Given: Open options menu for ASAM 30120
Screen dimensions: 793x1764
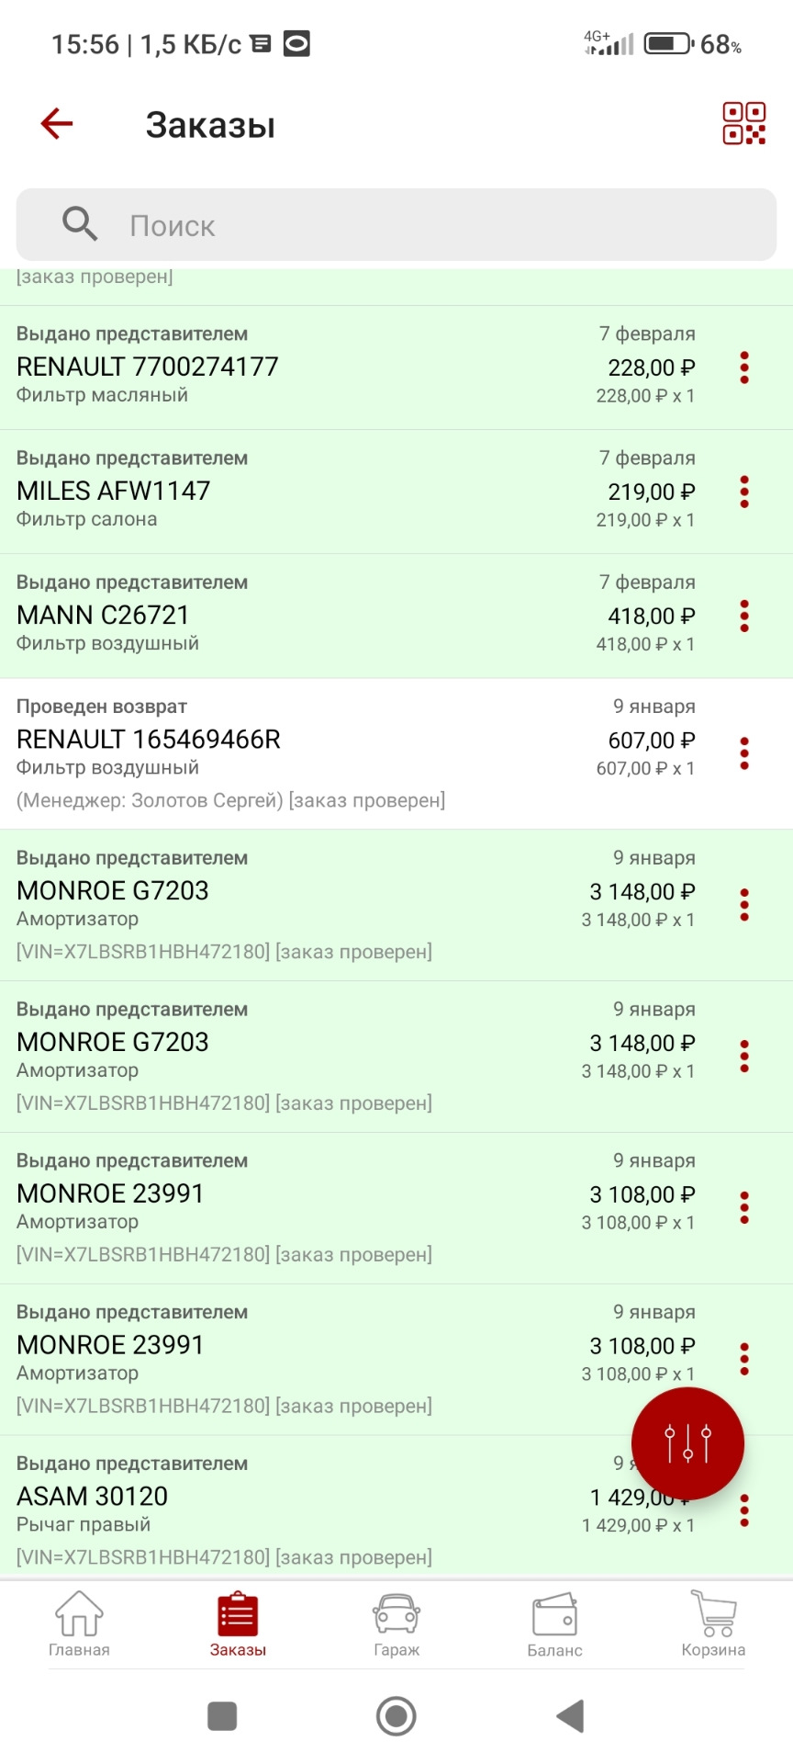Looking at the screenshot, I should (x=744, y=1510).
